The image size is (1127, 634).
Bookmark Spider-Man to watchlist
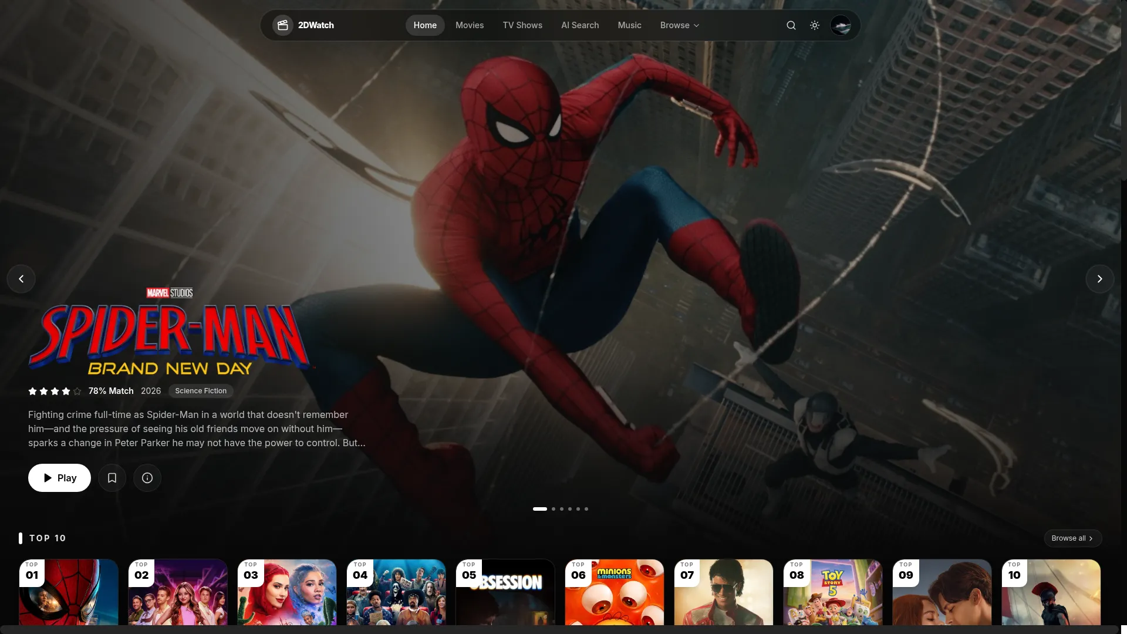point(112,478)
